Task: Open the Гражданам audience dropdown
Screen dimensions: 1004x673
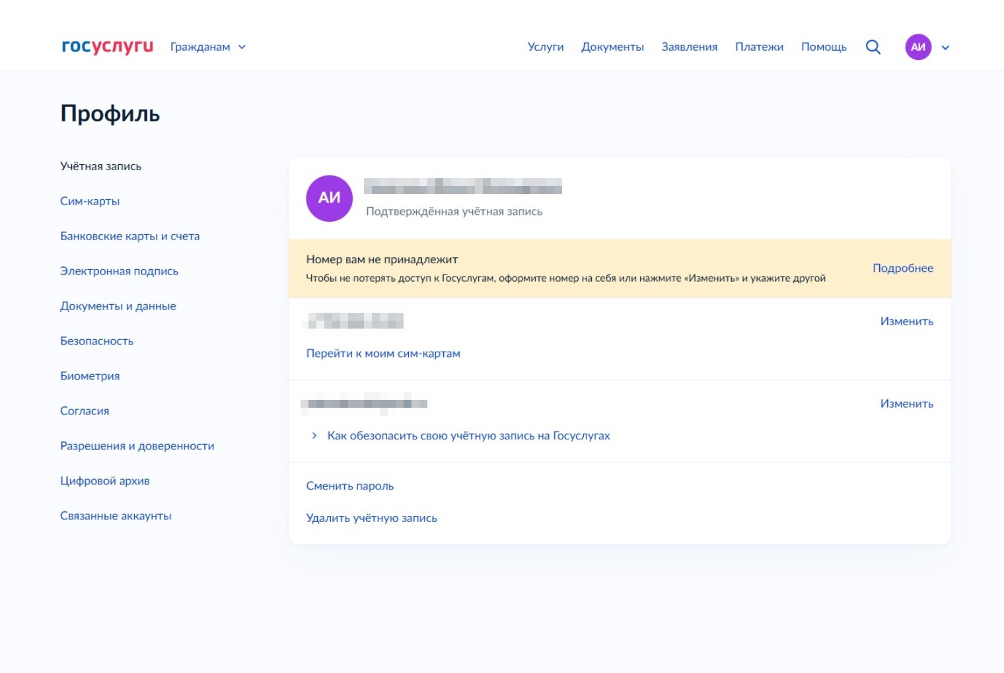Action: coord(208,47)
